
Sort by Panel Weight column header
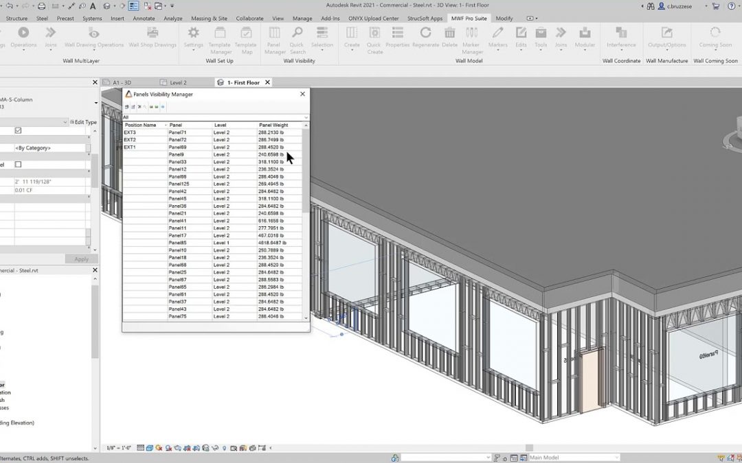[279, 126]
